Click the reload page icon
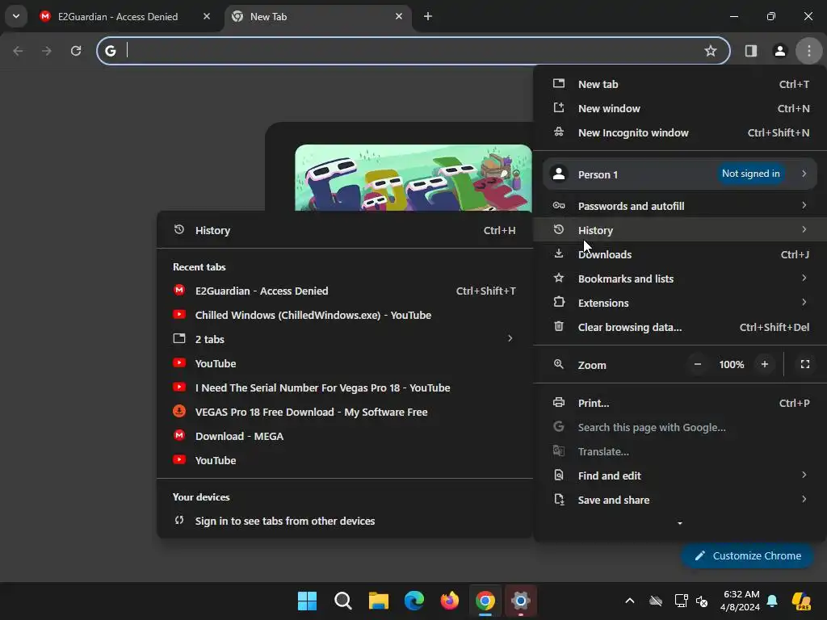The image size is (827, 620). (76, 51)
